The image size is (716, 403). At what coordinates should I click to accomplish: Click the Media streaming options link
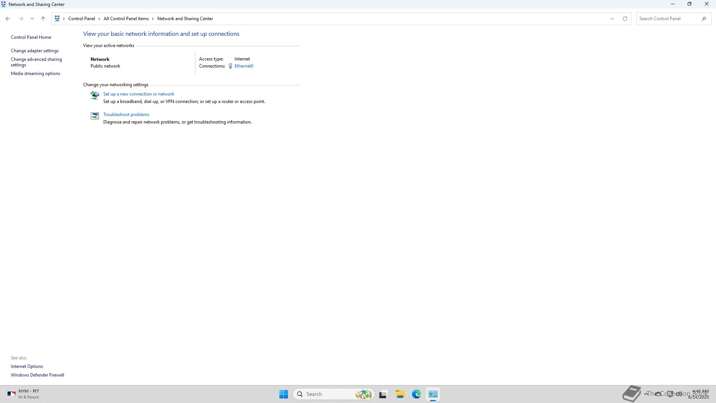pyautogui.click(x=35, y=74)
